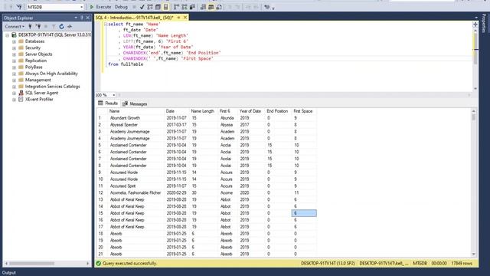The image size is (490, 276).
Task: Click the Object Explorer filter funnel icon
Action: click(x=54, y=27)
